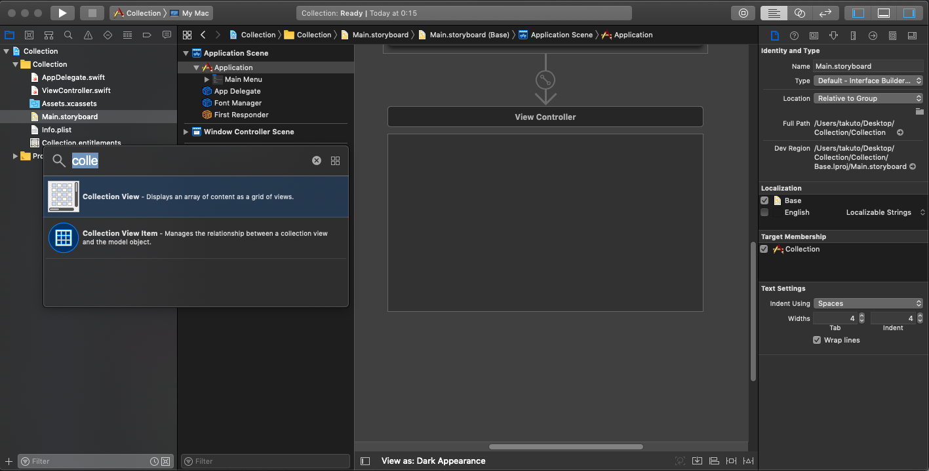Expand the Main Menu outline item

pos(207,79)
